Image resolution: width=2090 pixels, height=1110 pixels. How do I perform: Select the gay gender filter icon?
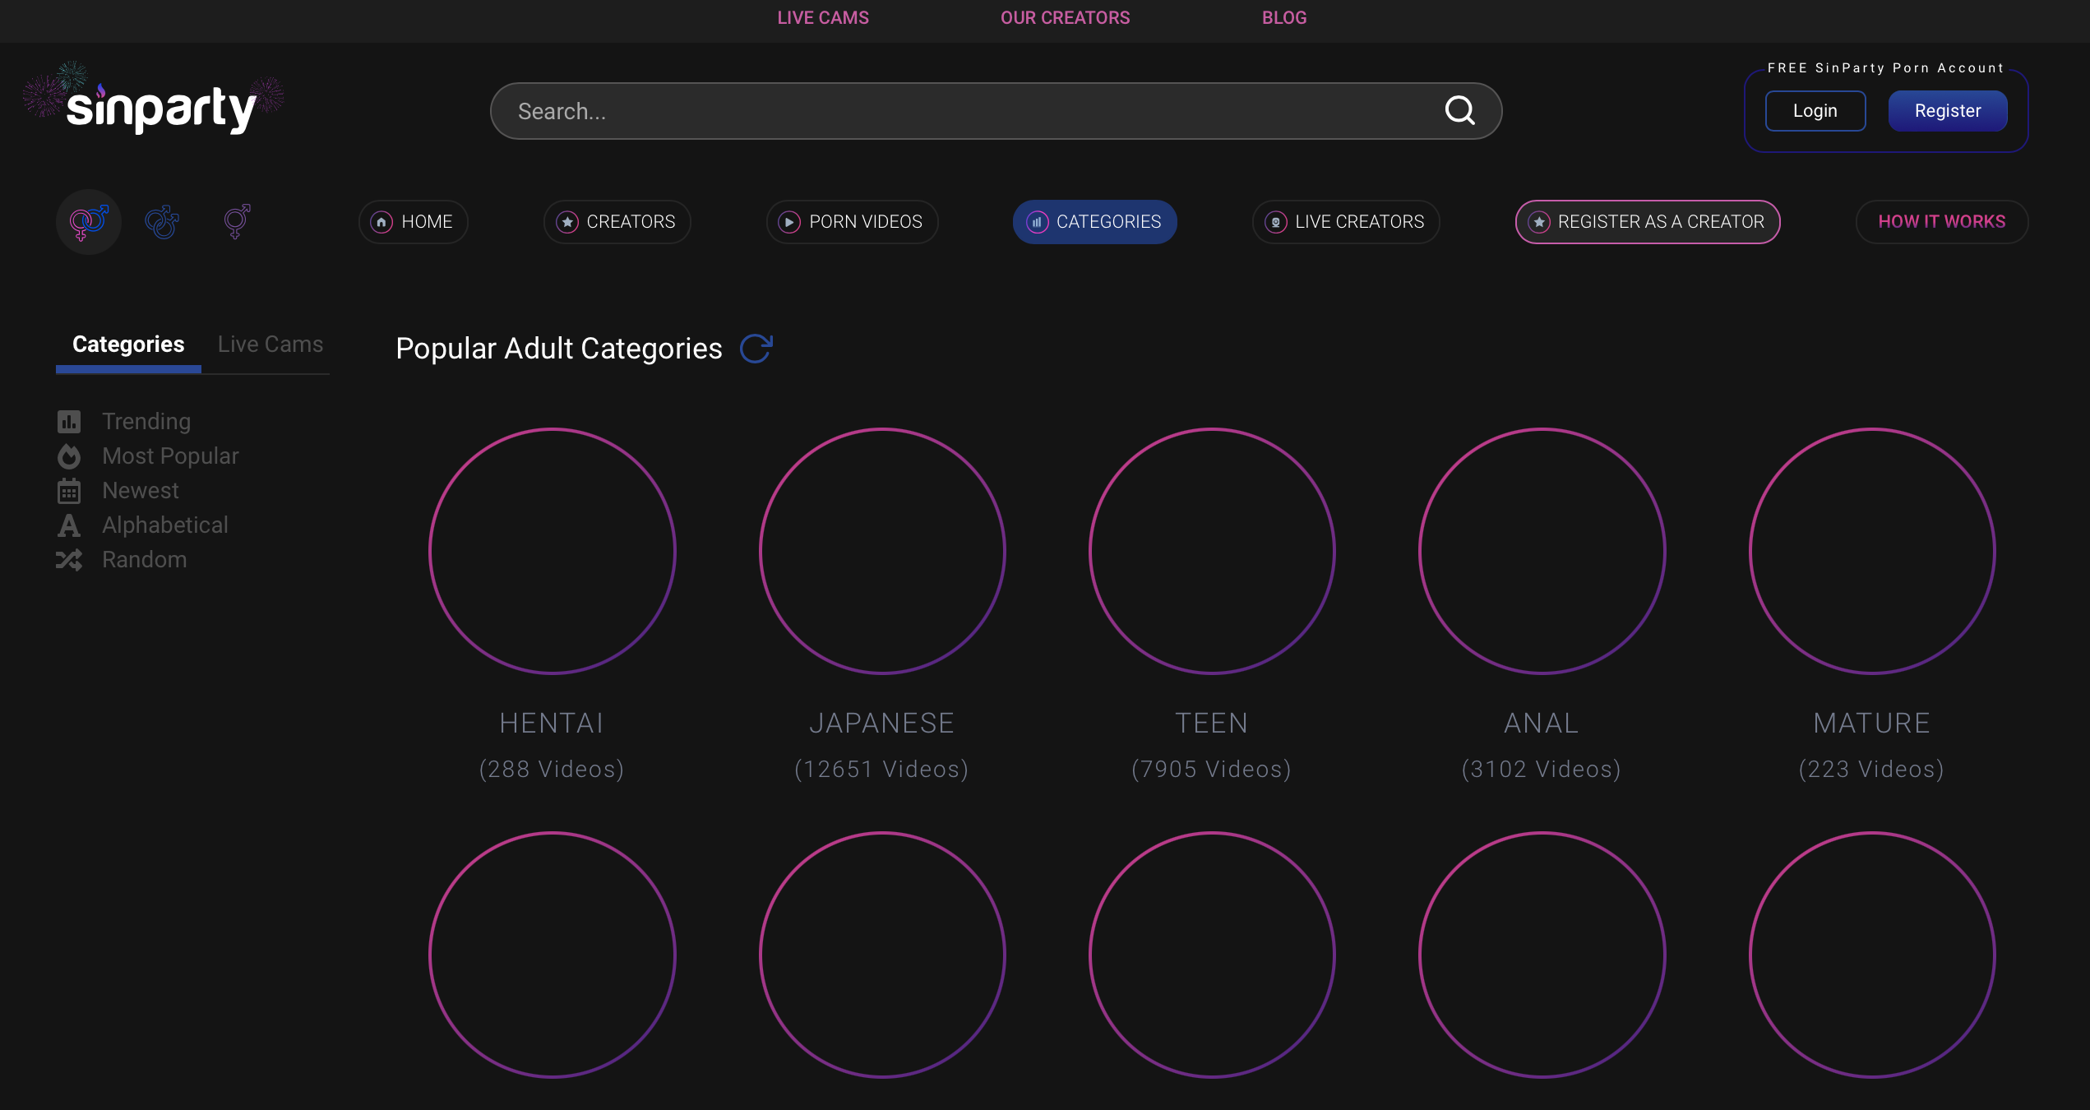[162, 221]
